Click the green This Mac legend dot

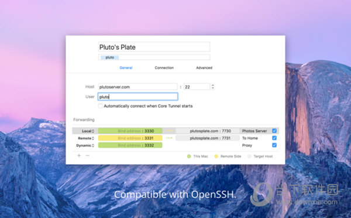pyautogui.click(x=189, y=156)
